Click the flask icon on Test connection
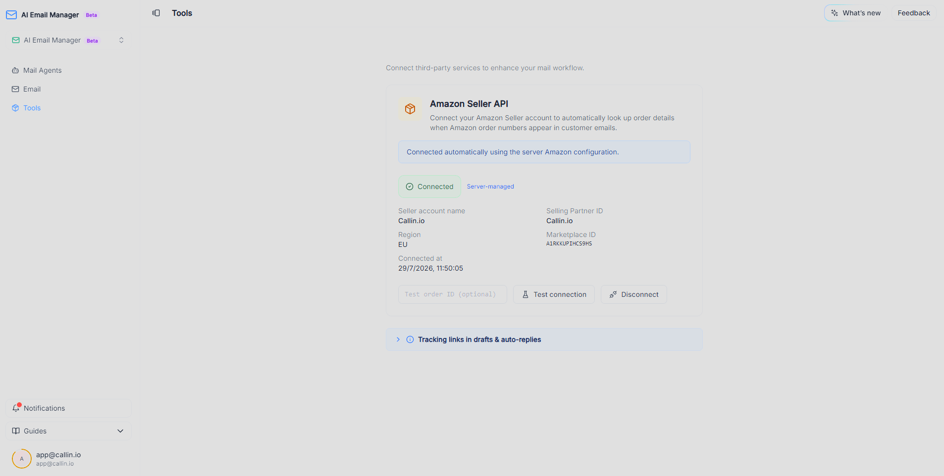944x476 pixels. 525,294
